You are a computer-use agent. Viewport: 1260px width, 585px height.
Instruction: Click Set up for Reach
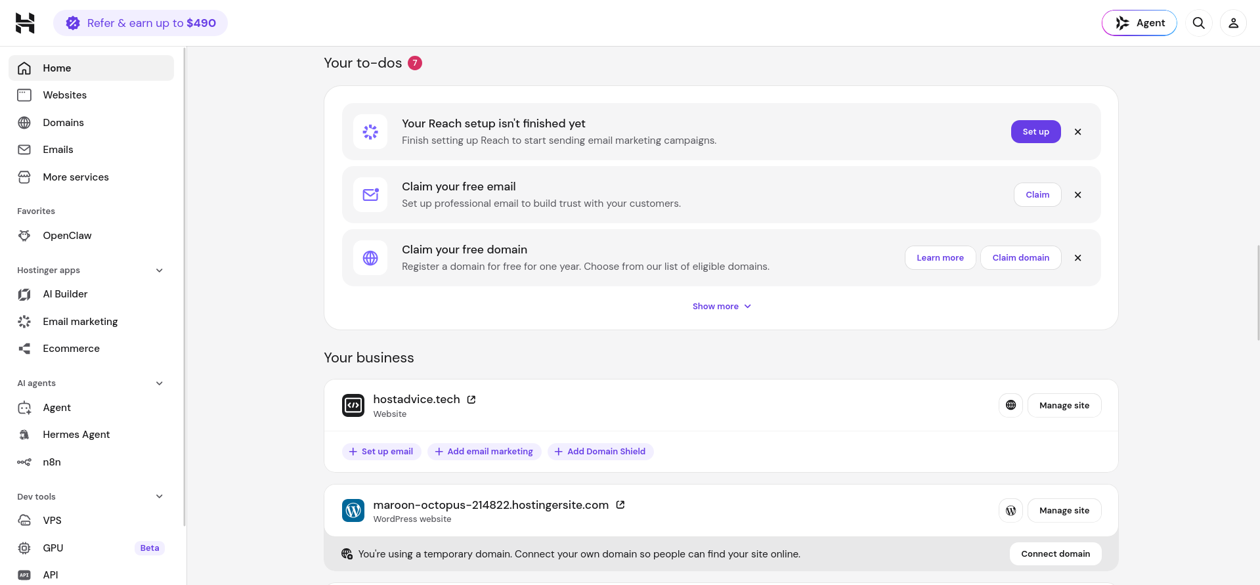[1035, 132]
